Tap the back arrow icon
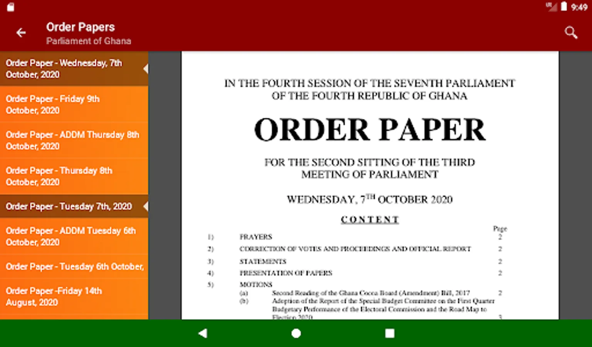Viewport: 592px width, 347px height. point(21,33)
